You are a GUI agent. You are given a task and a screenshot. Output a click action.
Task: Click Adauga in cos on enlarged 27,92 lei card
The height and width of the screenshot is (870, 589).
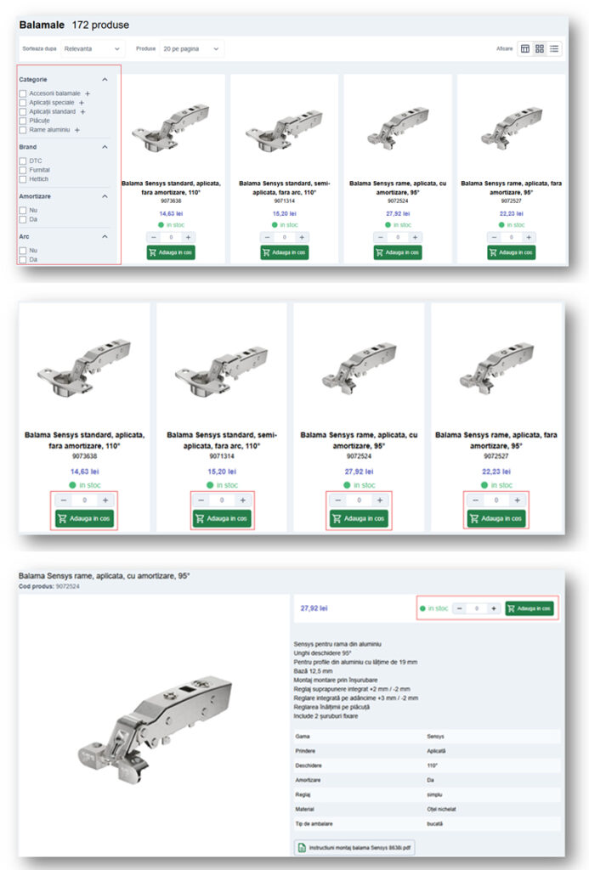359,518
